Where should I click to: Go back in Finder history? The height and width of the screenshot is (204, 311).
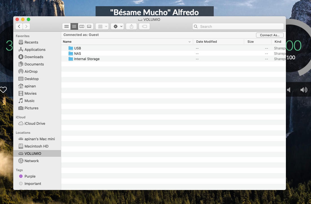coord(19,26)
